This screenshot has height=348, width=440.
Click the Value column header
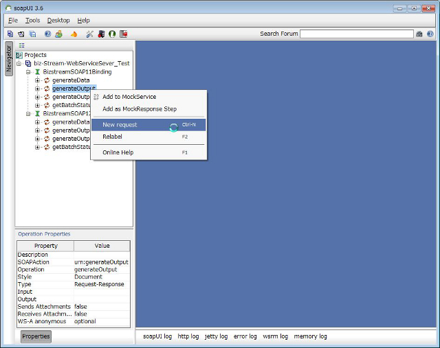(x=102, y=246)
